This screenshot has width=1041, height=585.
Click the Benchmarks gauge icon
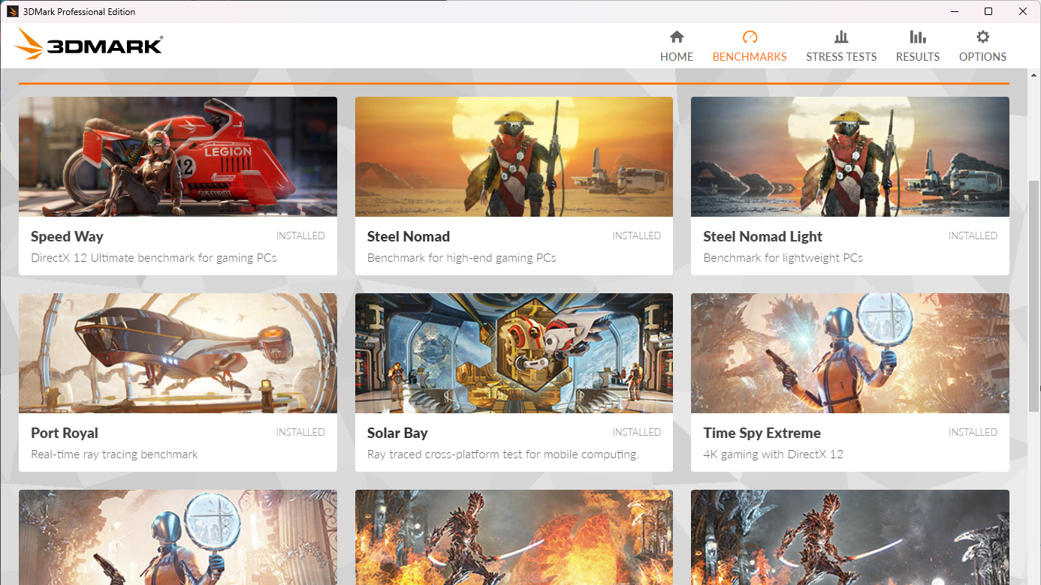750,37
